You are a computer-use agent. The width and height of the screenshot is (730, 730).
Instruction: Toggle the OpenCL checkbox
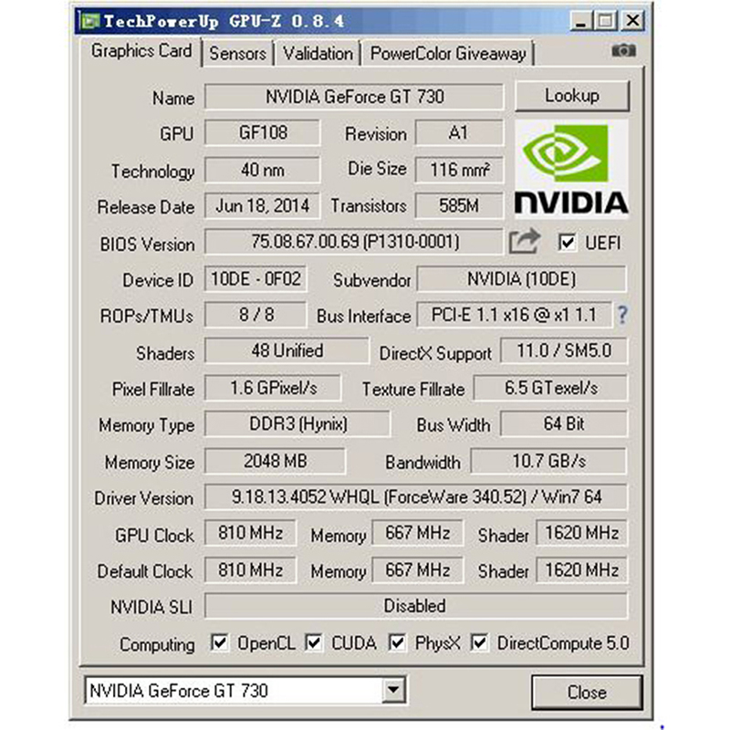click(x=219, y=643)
